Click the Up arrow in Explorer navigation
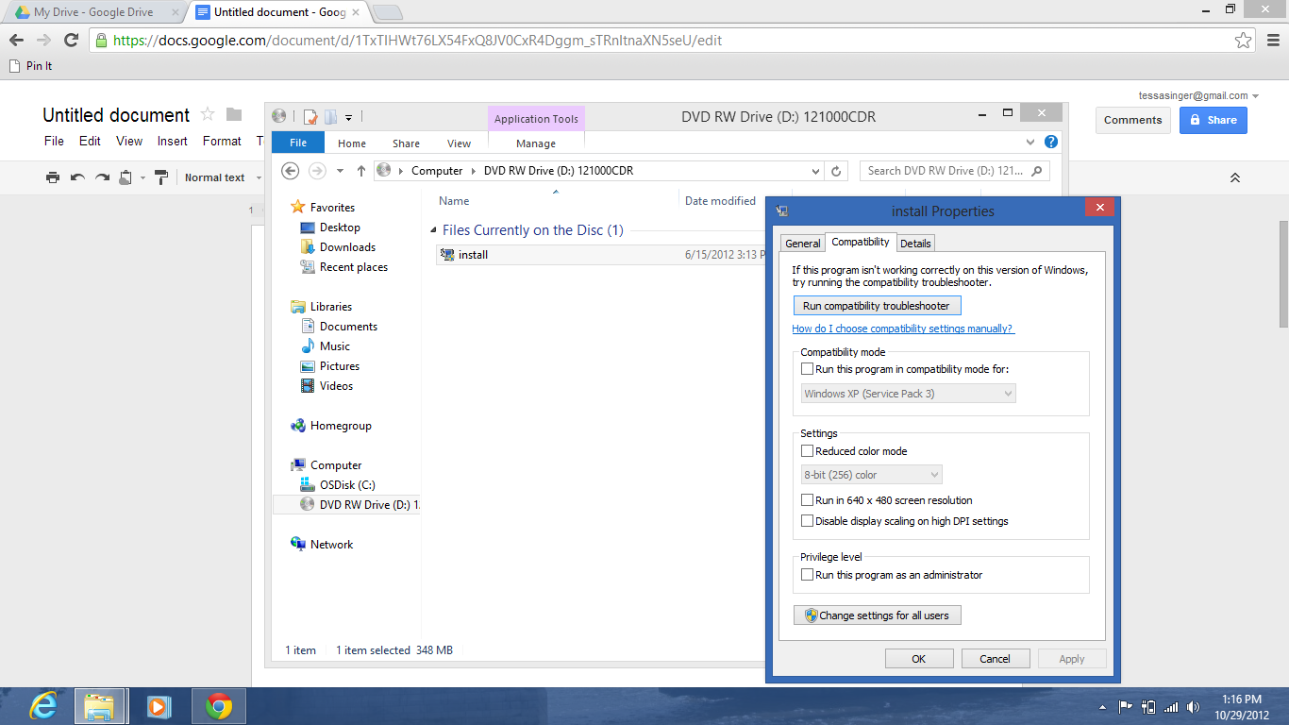Screen dimensions: 1289x725 coord(360,171)
